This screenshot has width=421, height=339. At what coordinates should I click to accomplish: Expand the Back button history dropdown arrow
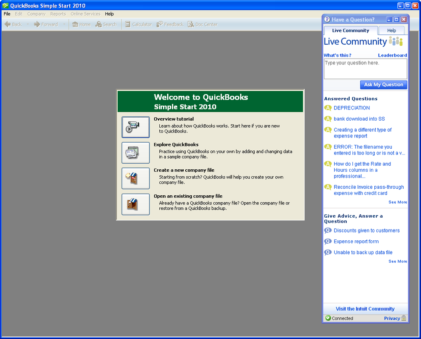(x=28, y=24)
